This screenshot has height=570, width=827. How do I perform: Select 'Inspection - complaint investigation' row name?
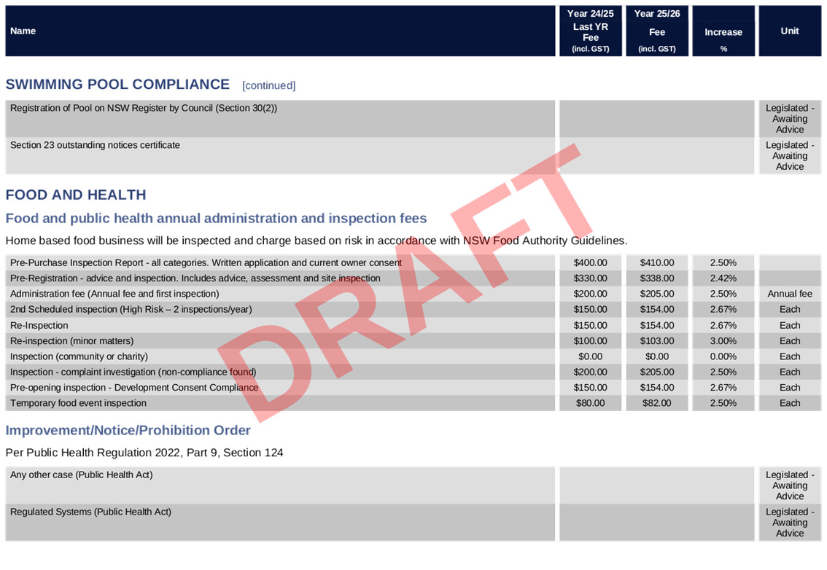133,372
